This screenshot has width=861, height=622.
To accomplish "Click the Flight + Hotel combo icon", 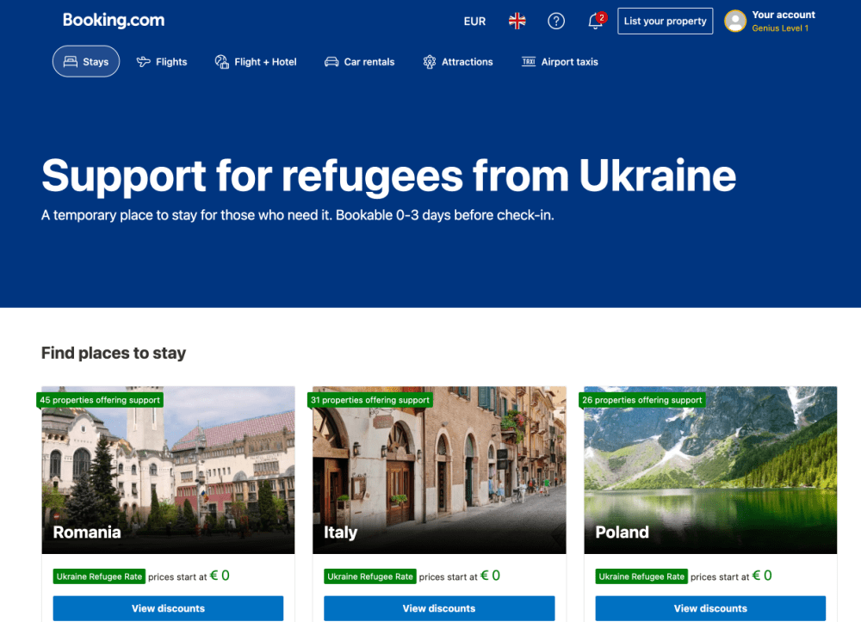I will point(222,62).
